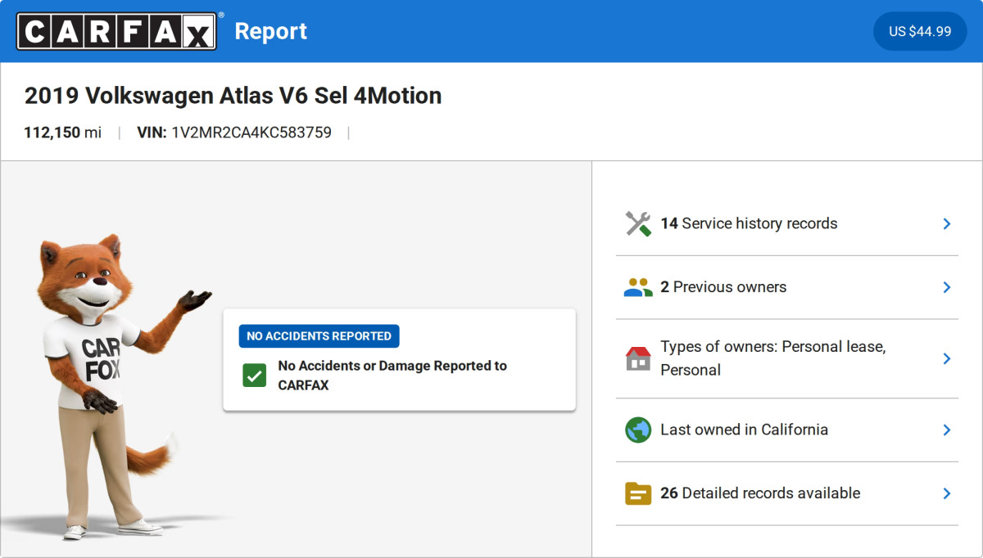Expand the Service history records chevron
This screenshot has width=983, height=558.
946,223
